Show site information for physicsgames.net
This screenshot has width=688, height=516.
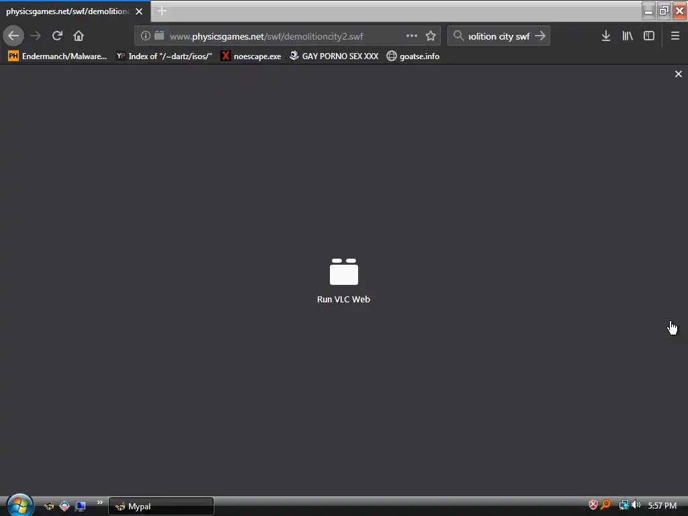(x=145, y=36)
